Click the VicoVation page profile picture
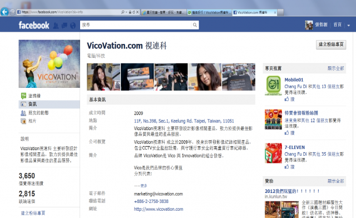This screenshot has width=356, height=218. point(50,64)
